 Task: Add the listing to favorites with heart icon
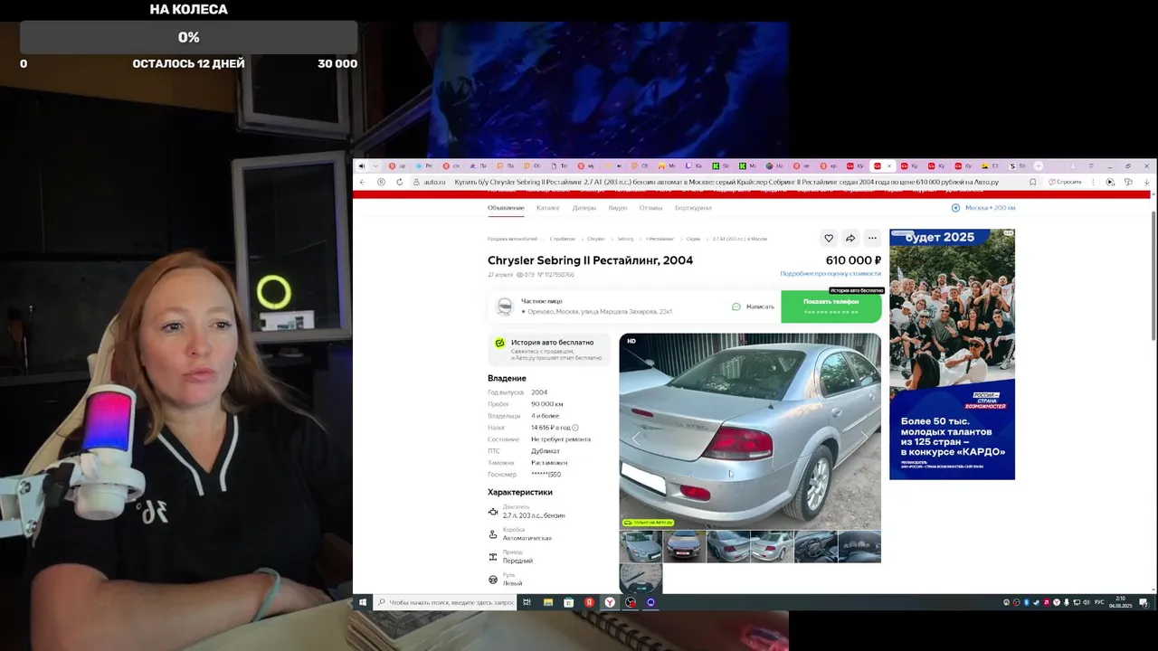click(x=829, y=238)
